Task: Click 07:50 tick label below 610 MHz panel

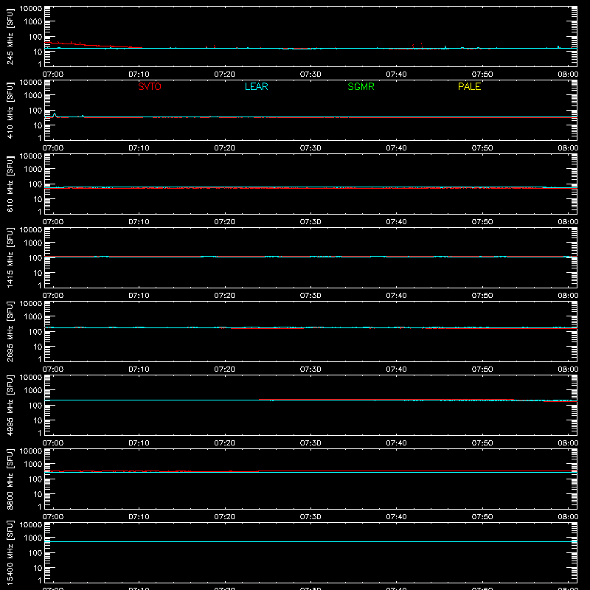Action: point(482,222)
